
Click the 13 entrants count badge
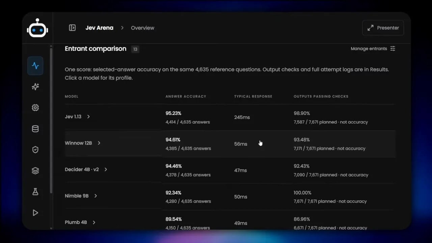pos(135,49)
